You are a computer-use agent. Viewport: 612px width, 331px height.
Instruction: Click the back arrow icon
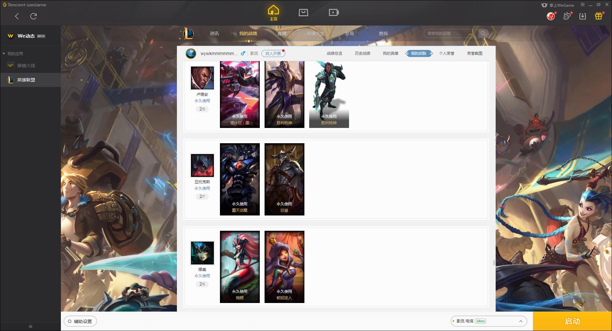tap(17, 16)
